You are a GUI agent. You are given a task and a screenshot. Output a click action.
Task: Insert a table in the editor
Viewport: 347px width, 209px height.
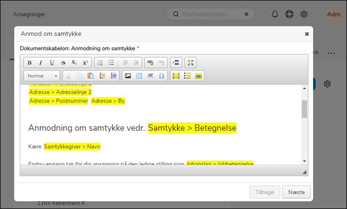coord(139,76)
